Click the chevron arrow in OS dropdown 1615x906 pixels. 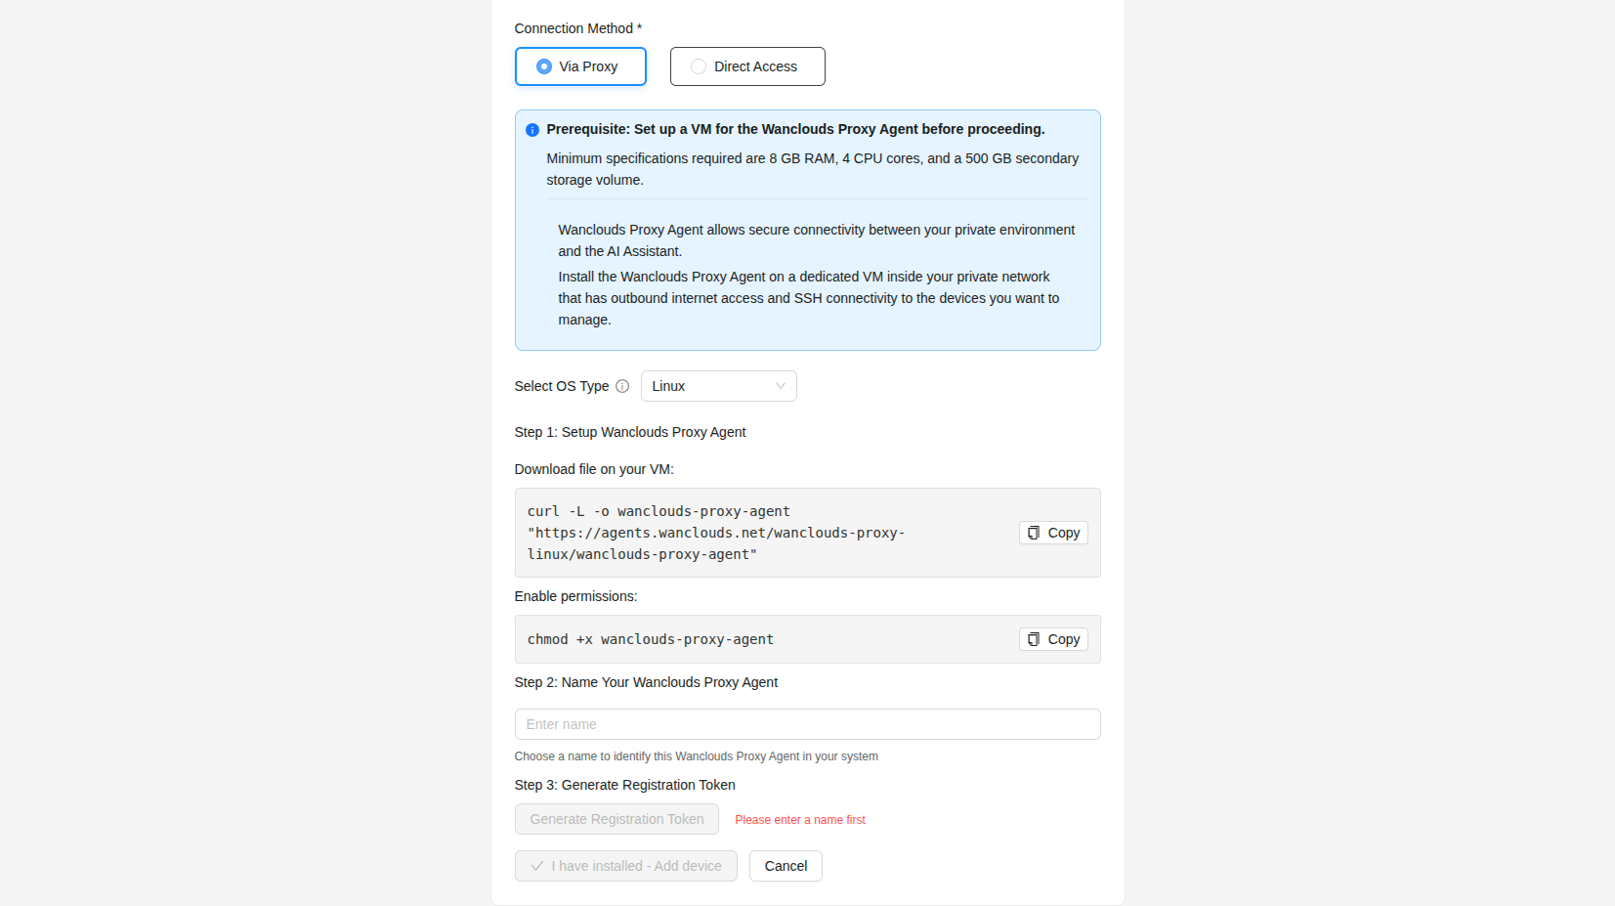pos(781,386)
